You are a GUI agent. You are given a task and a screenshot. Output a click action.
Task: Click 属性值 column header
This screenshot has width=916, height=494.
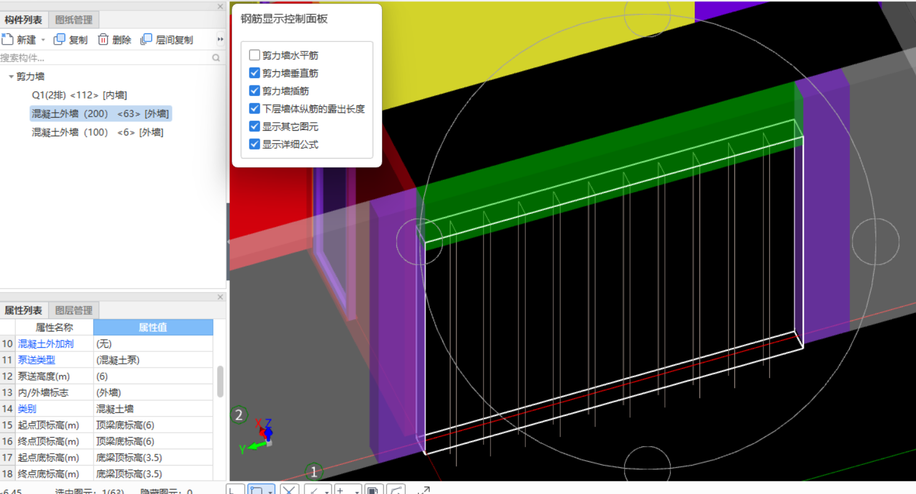[x=153, y=327]
